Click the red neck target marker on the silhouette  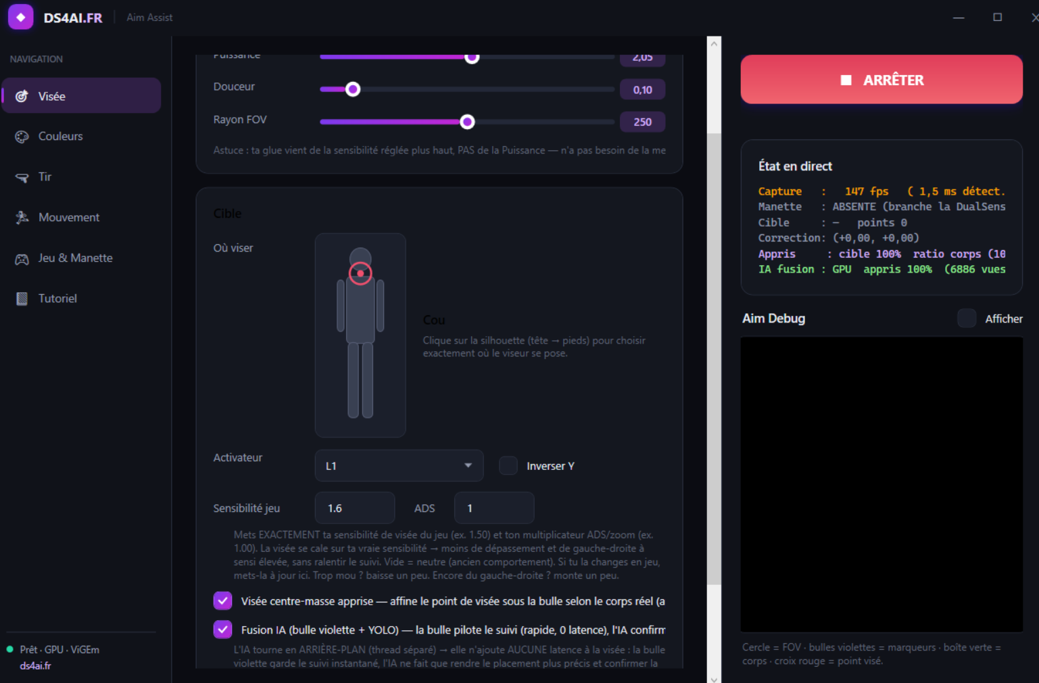pyautogui.click(x=360, y=273)
